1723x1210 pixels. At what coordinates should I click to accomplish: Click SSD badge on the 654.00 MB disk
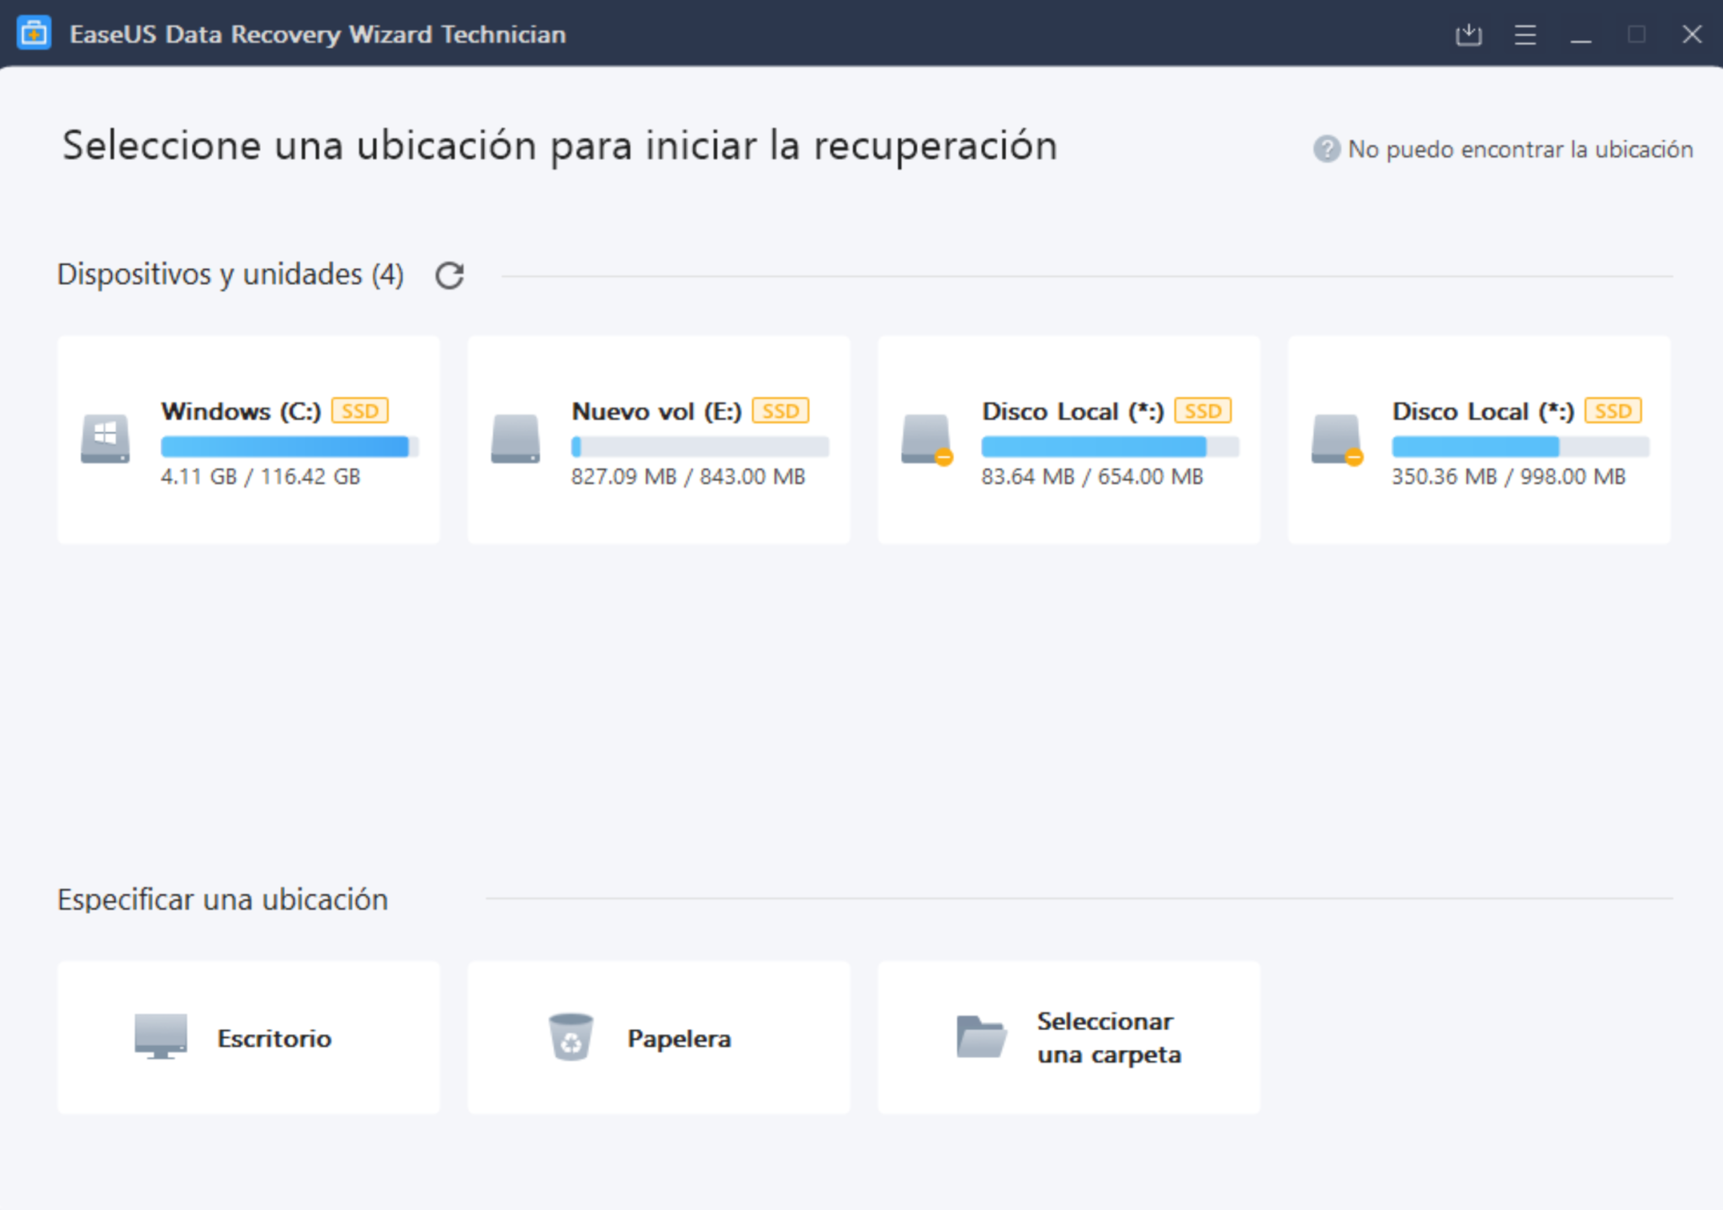point(1203,410)
